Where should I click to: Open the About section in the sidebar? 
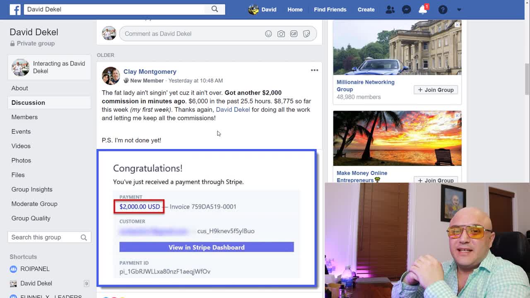point(19,88)
